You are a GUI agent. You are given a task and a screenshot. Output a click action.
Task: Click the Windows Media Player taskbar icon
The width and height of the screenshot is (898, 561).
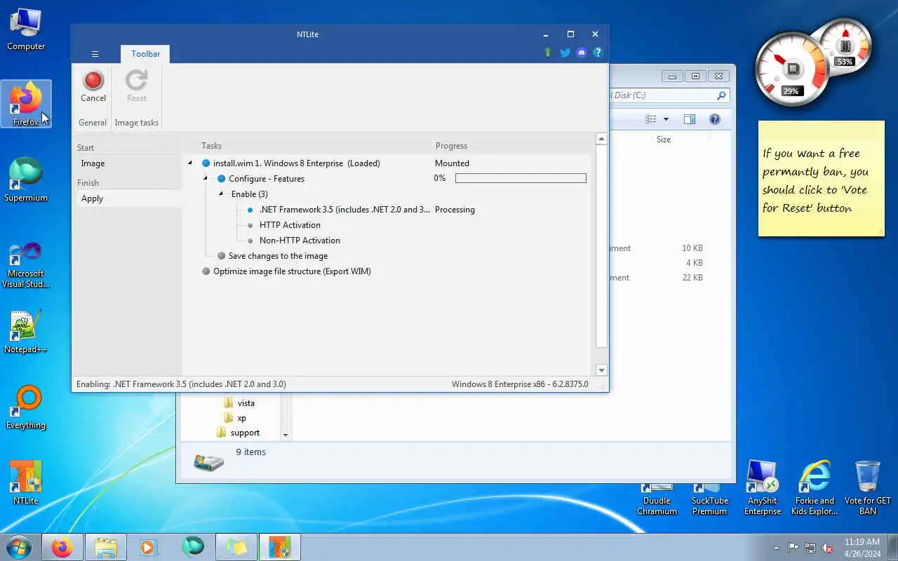tap(149, 547)
